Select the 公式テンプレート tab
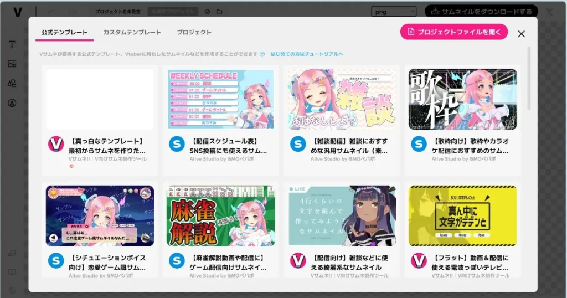This screenshot has height=298, width=567. tap(64, 32)
